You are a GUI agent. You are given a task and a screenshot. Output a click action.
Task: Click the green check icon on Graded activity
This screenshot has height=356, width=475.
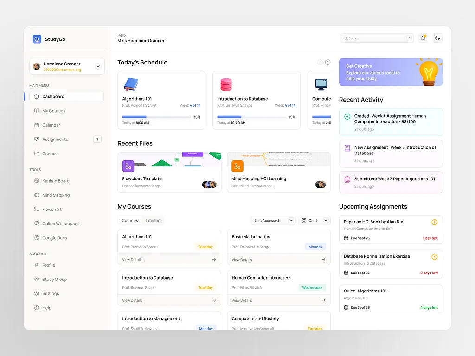point(347,116)
